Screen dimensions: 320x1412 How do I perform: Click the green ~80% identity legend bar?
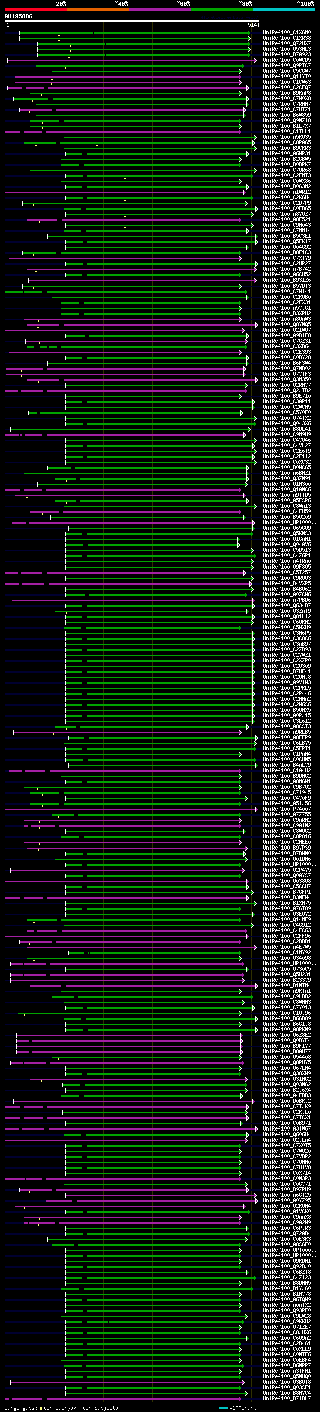(222, 10)
